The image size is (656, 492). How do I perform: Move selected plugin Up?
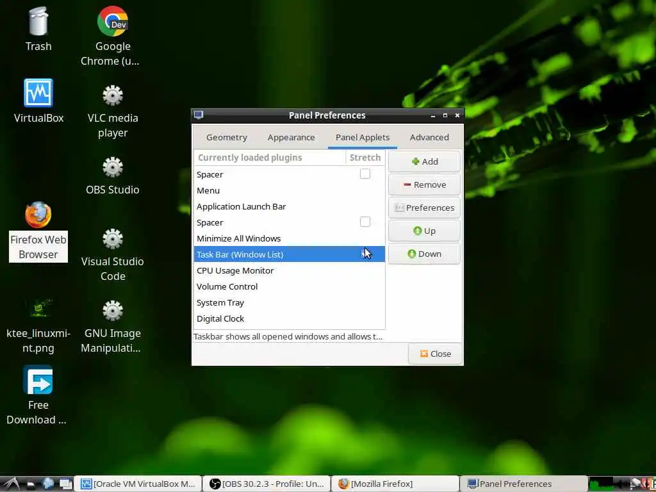point(424,231)
